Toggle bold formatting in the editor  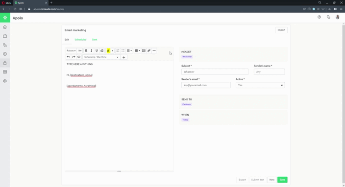coord(86,51)
